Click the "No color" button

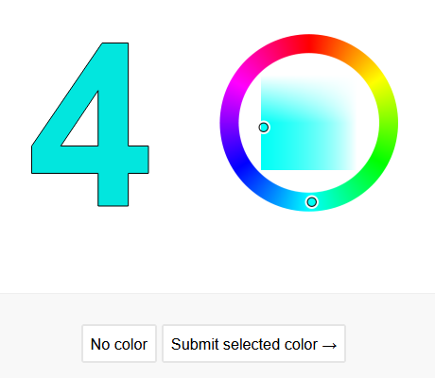(119, 344)
